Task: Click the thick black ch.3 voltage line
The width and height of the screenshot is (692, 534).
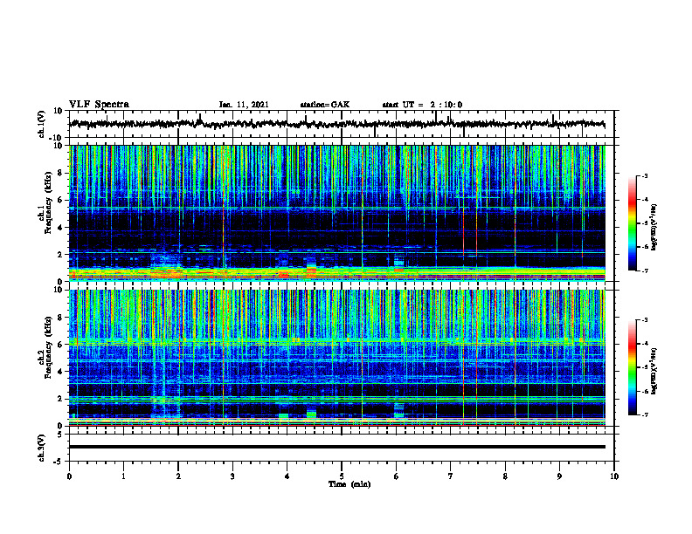Action: pyautogui.click(x=337, y=447)
